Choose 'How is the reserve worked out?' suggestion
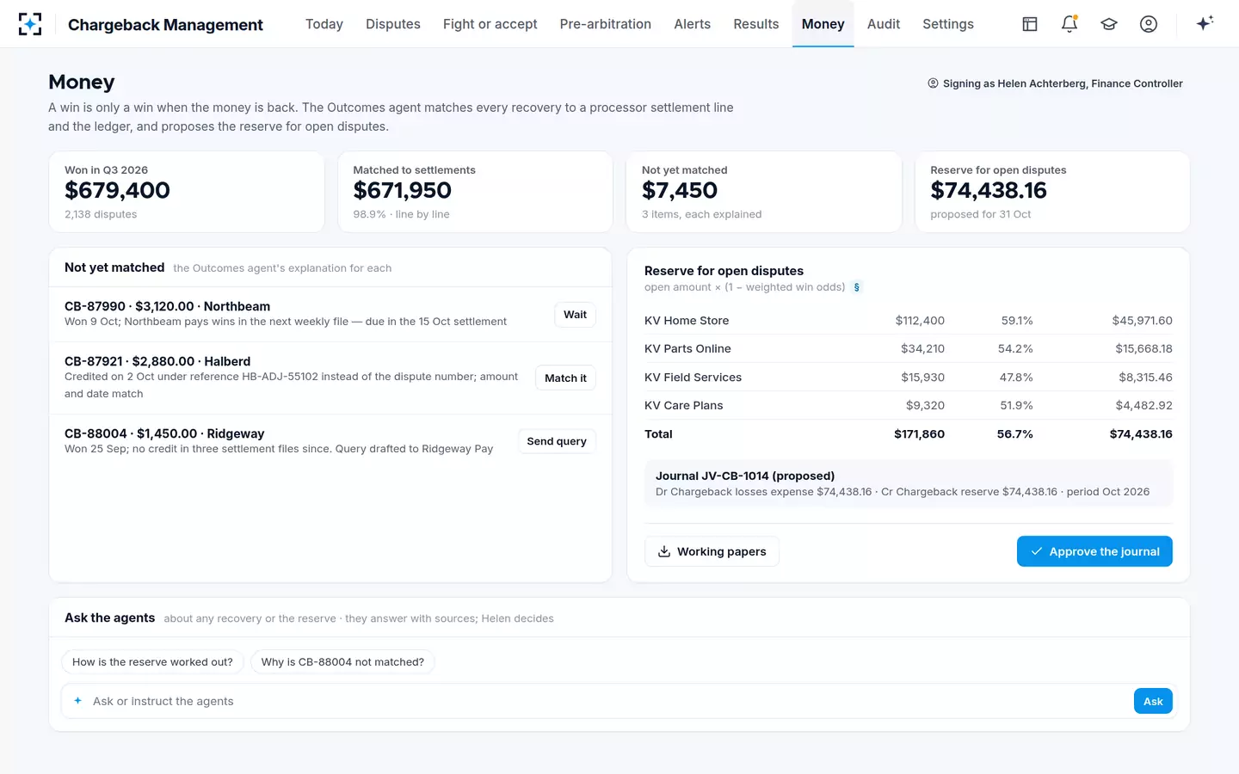 [x=152, y=662]
